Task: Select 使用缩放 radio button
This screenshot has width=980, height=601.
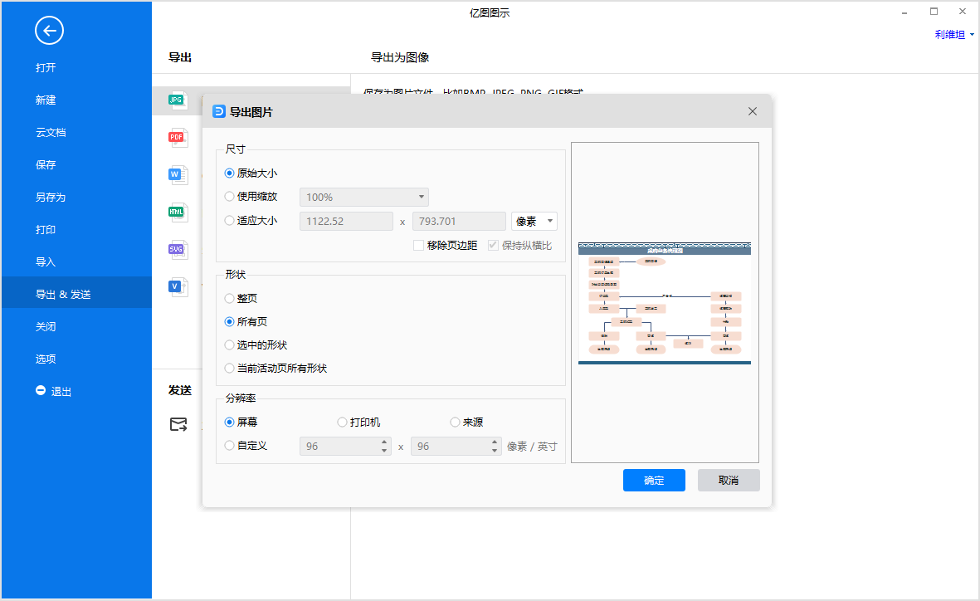Action: click(x=229, y=197)
